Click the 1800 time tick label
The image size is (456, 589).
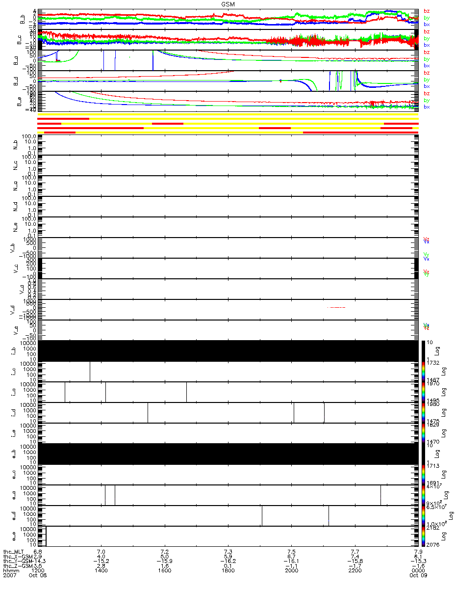point(228,571)
